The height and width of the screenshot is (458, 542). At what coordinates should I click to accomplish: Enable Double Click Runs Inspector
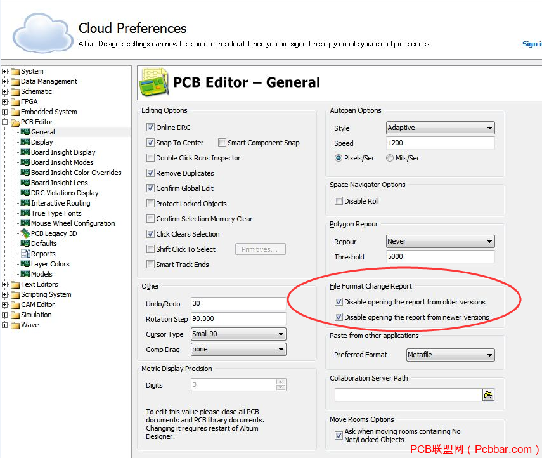(x=150, y=158)
